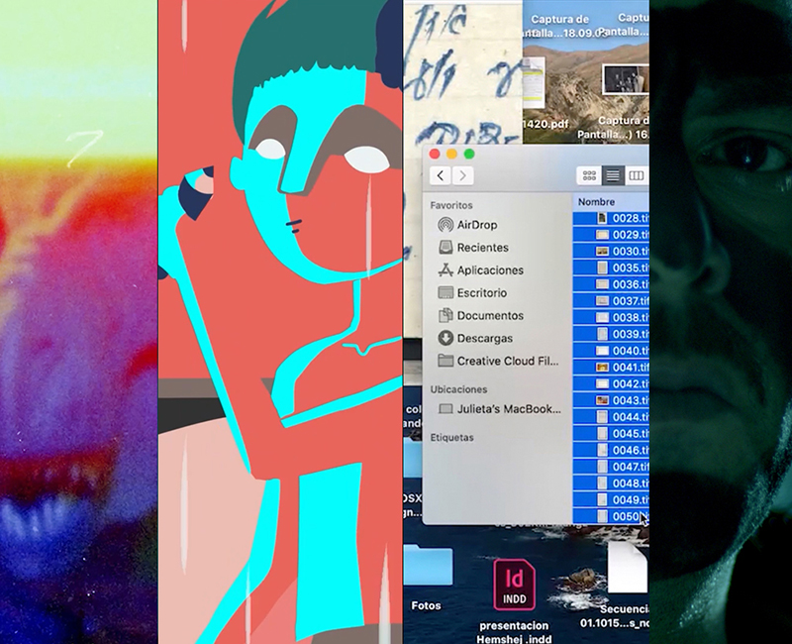
Task: Select file 0030.tif
Action: coord(611,252)
